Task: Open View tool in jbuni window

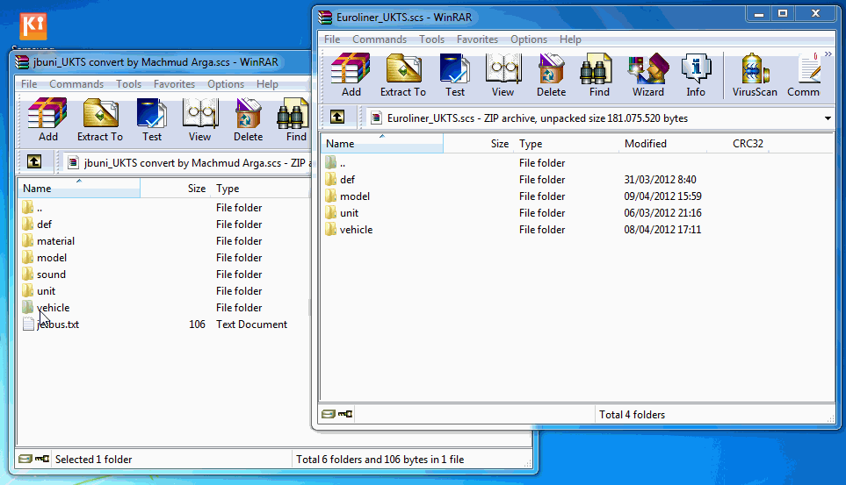Action: (199, 120)
